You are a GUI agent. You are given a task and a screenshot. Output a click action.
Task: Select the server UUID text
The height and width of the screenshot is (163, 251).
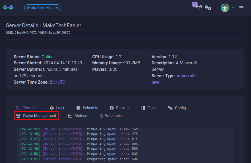pyautogui.click(x=39, y=33)
